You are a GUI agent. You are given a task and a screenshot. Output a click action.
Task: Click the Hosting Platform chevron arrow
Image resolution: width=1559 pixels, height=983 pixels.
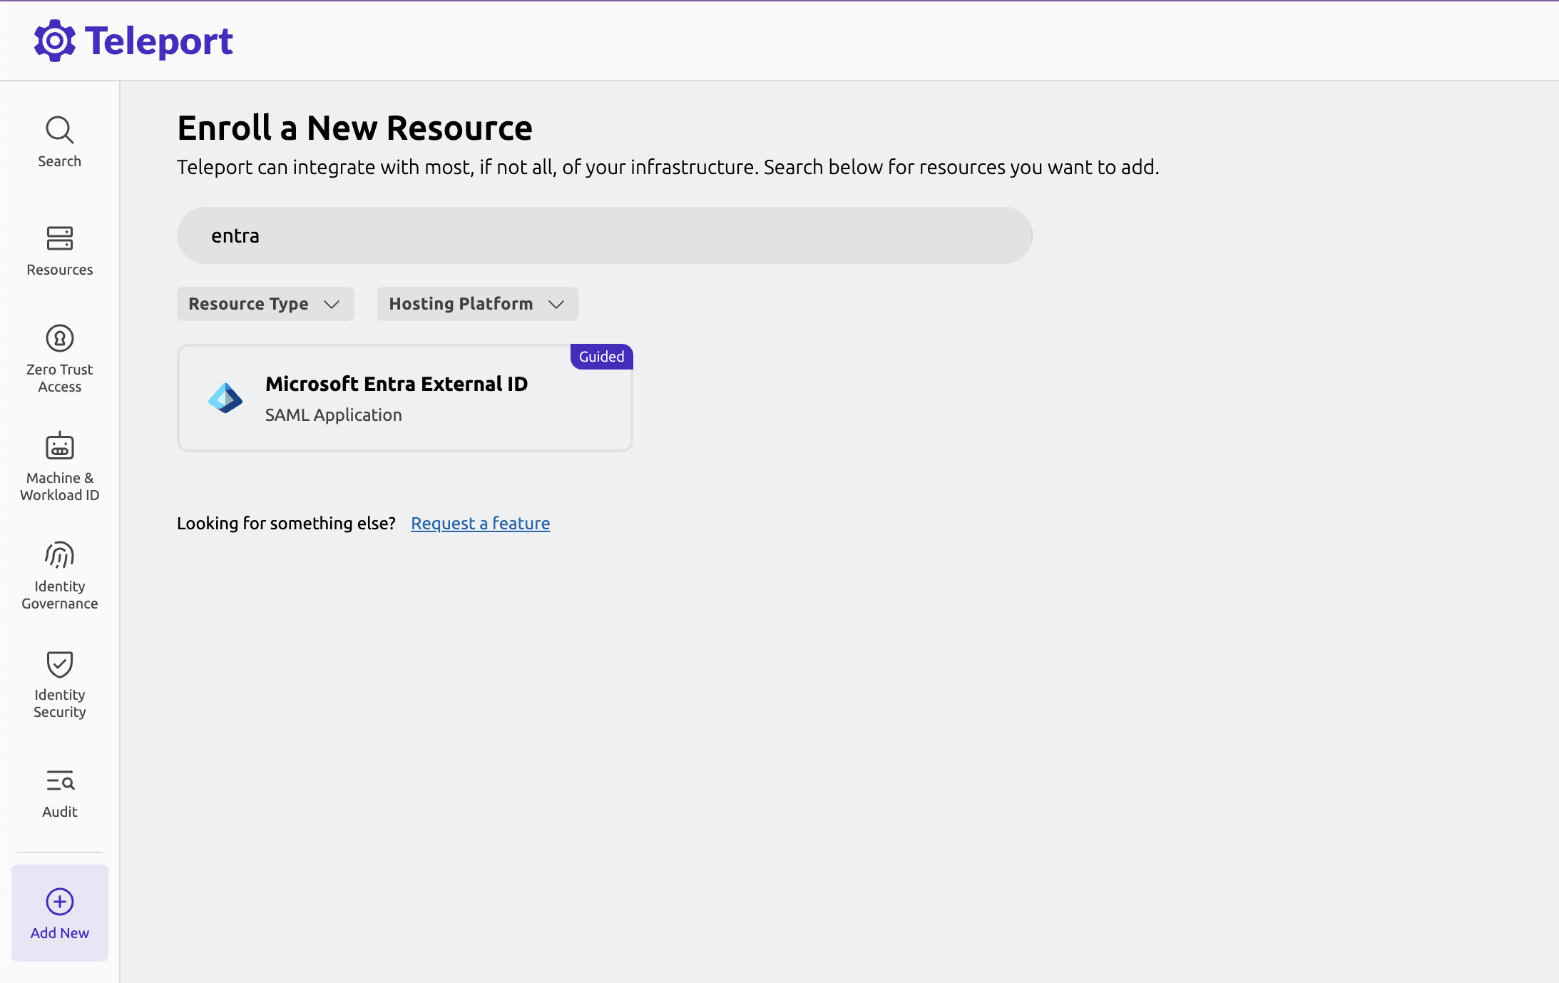558,304
